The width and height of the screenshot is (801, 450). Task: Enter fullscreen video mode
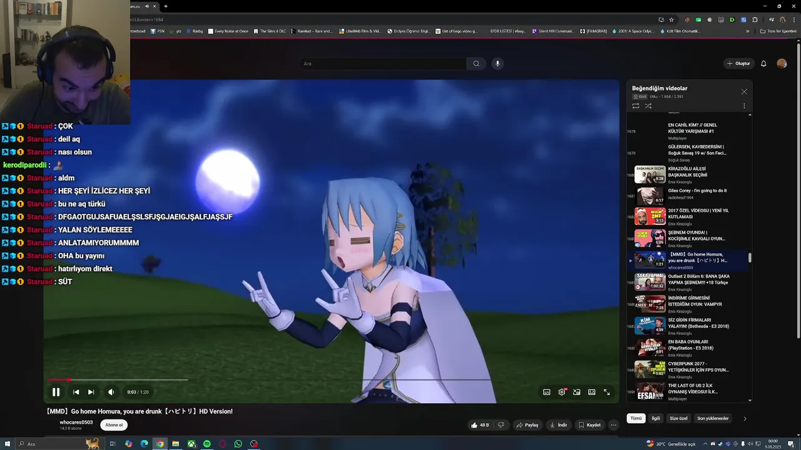click(x=606, y=392)
